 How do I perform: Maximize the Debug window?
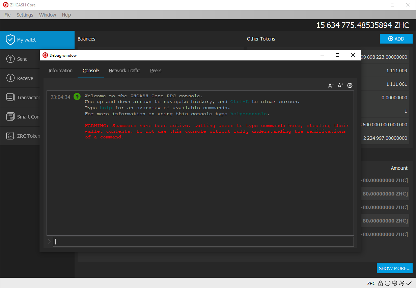[337, 55]
